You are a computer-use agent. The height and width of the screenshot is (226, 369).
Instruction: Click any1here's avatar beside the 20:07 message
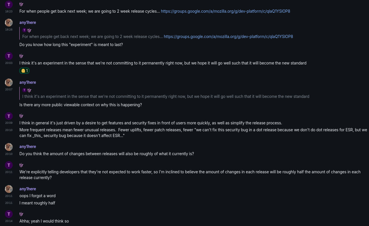coord(9,82)
